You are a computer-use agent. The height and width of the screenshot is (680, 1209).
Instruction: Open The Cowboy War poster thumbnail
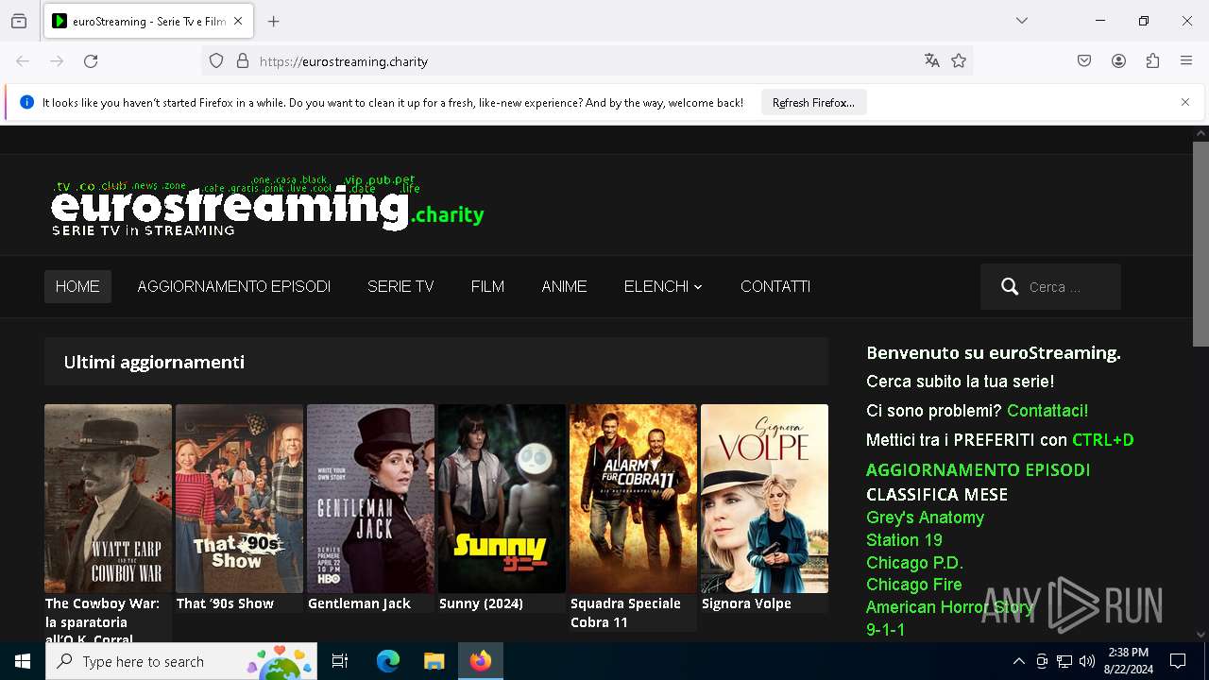point(108,499)
